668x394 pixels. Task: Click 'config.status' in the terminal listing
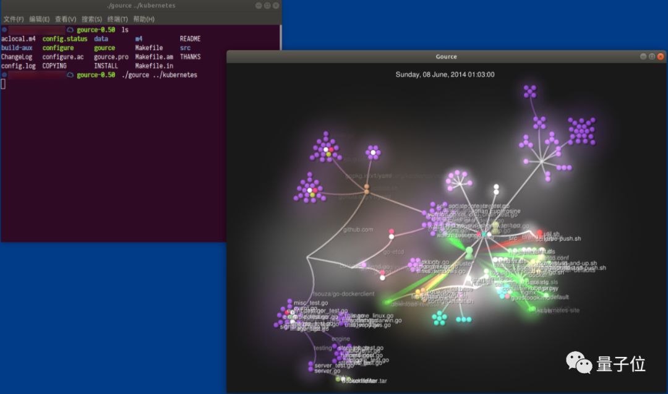click(x=65, y=39)
